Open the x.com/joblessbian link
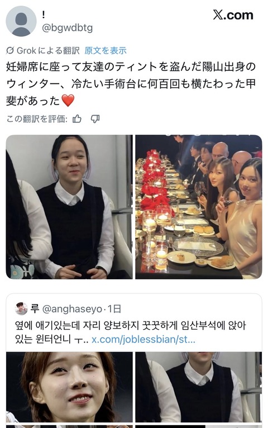The width and height of the screenshot is (268, 428). point(143,339)
